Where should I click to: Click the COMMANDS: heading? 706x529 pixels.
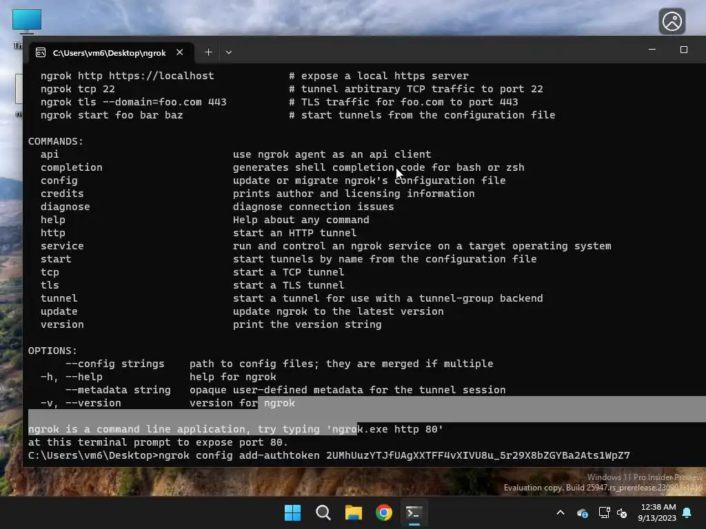click(56, 141)
